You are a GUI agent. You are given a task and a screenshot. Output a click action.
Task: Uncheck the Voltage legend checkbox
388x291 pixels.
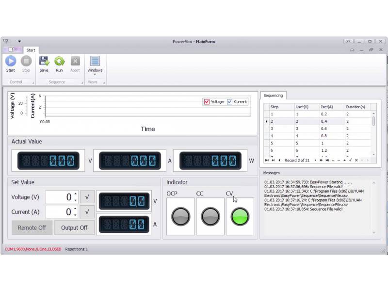tap(207, 102)
